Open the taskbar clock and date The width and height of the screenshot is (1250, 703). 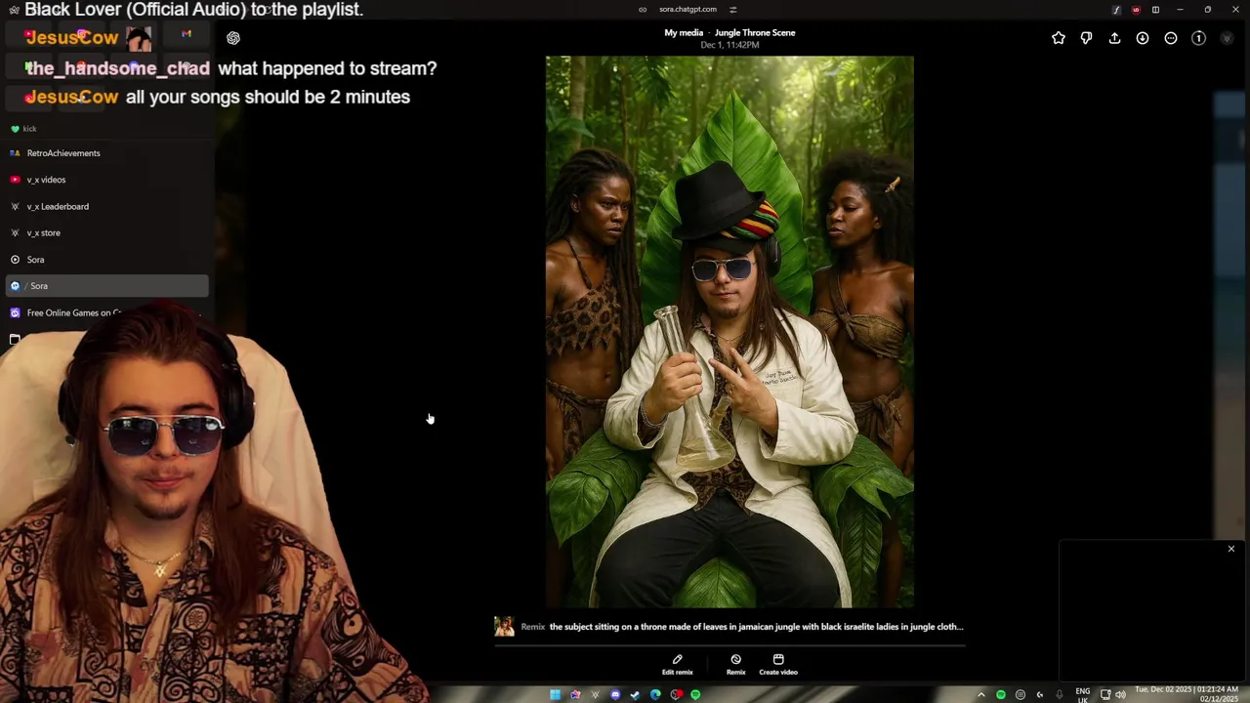[1187, 694]
